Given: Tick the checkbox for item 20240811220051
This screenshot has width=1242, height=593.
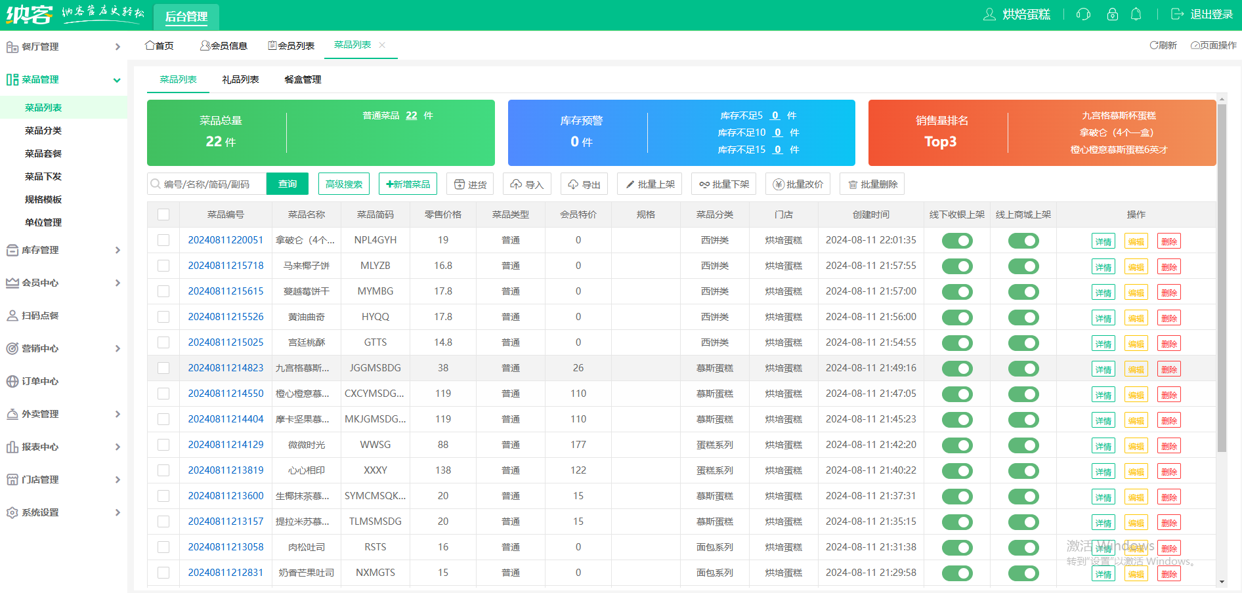Looking at the screenshot, I should (163, 240).
